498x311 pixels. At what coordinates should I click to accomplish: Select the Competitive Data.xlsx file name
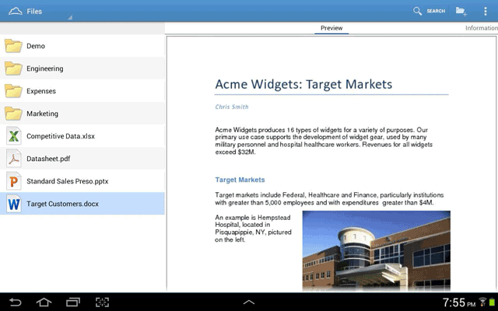click(x=61, y=136)
